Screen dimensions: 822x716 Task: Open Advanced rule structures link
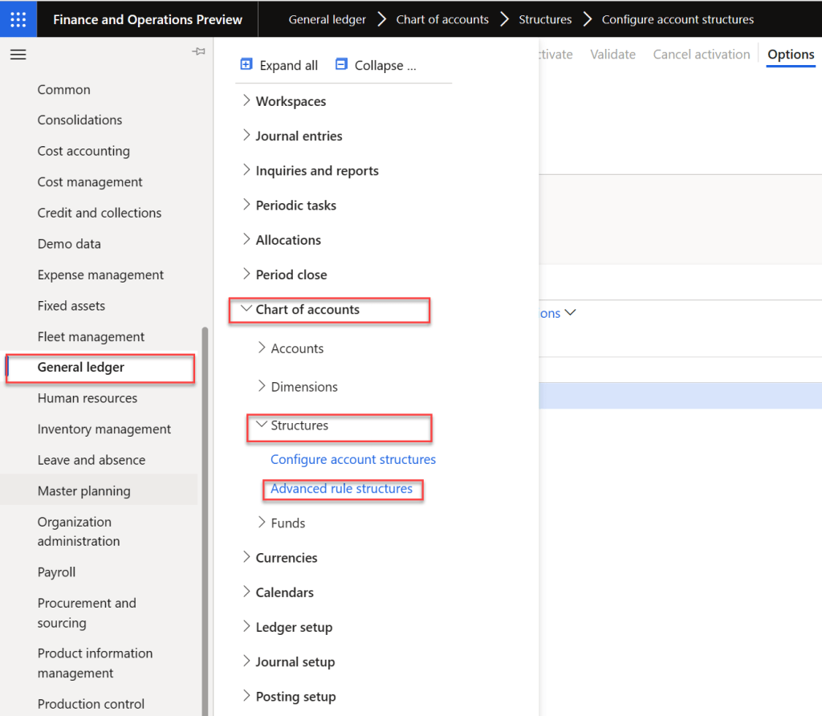(341, 489)
